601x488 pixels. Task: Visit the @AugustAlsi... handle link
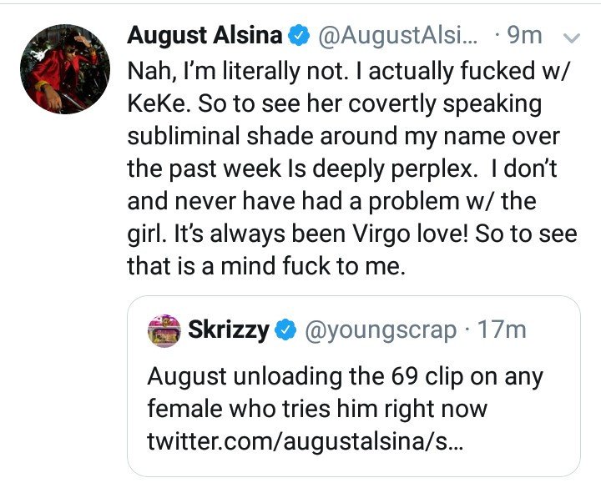point(396,37)
